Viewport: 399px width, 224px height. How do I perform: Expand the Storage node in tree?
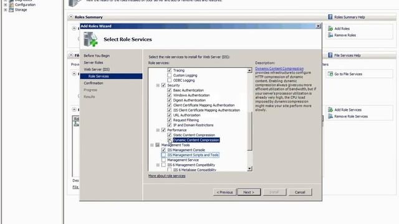click(x=6, y=10)
